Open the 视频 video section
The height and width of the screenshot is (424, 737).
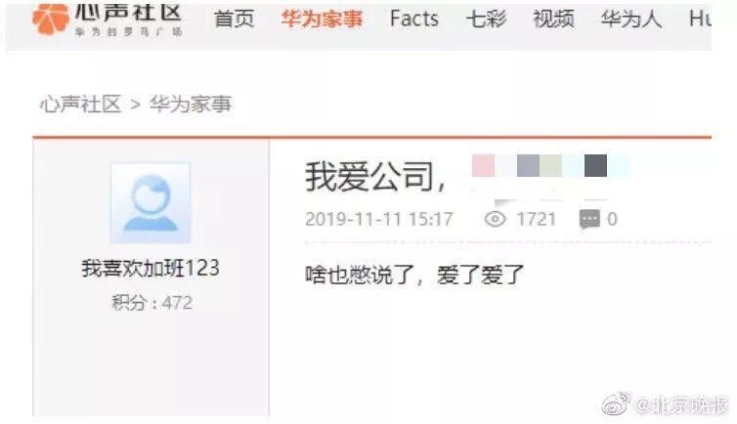(553, 20)
